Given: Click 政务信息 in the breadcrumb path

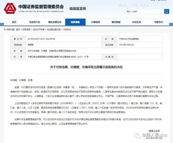Looking at the screenshot, I should point(26,30).
